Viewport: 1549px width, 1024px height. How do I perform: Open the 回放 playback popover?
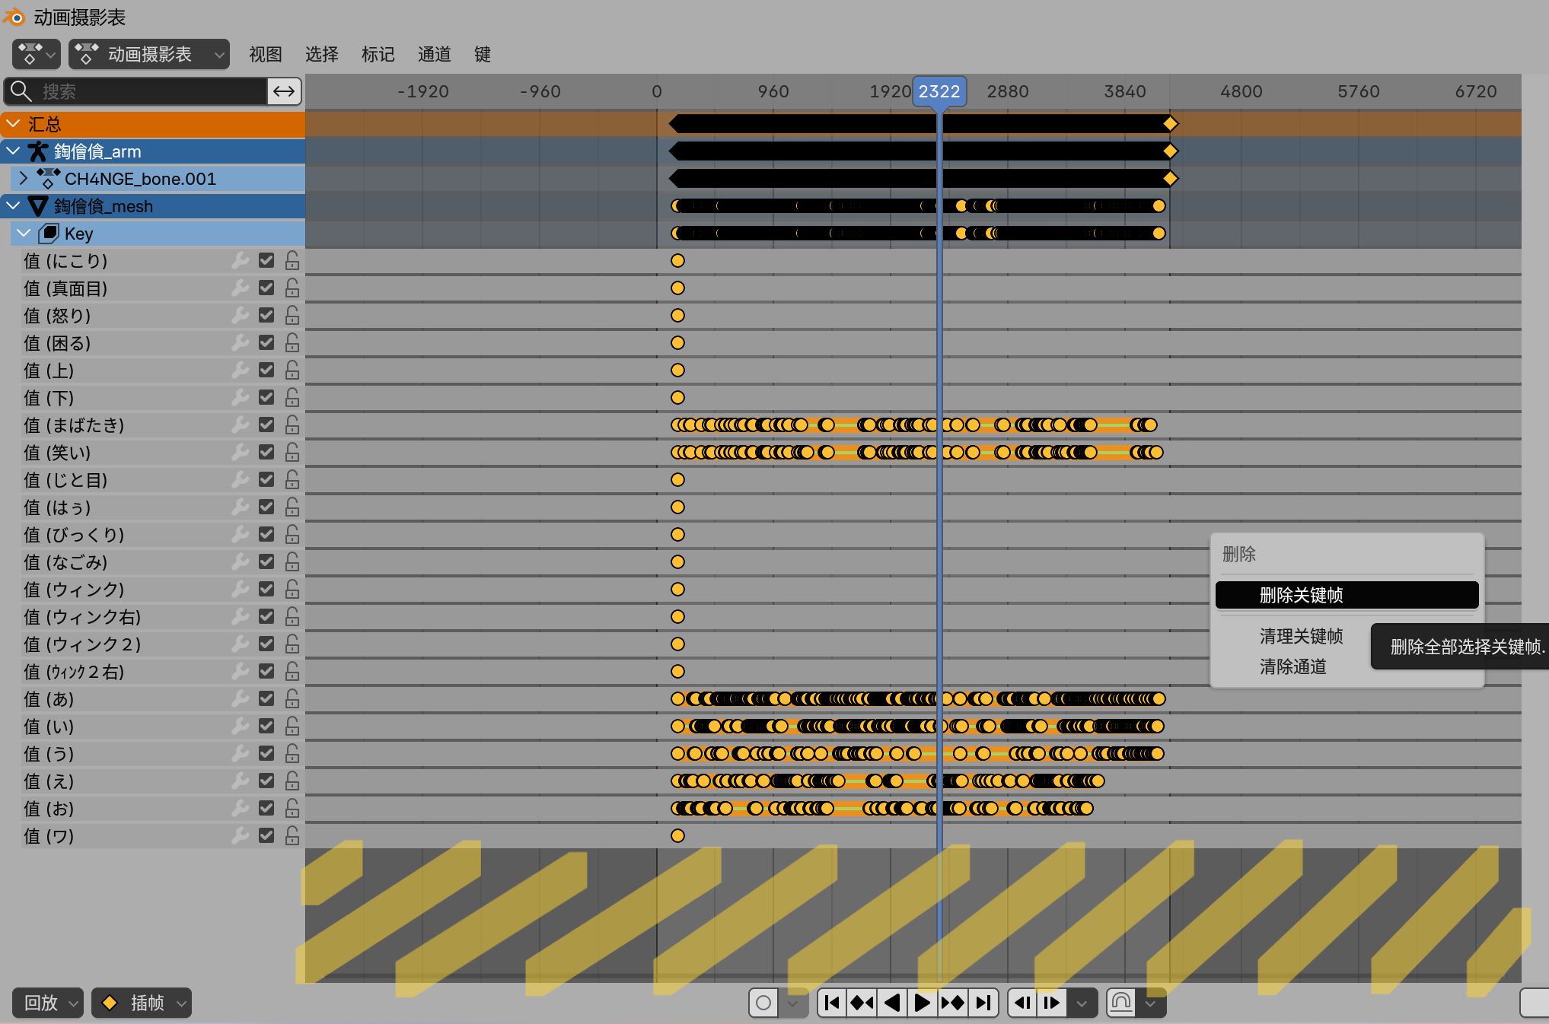[x=47, y=1003]
